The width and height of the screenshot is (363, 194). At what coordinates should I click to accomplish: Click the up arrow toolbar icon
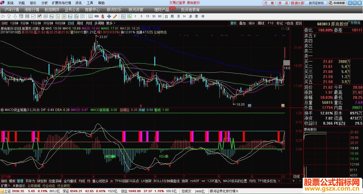9,16
